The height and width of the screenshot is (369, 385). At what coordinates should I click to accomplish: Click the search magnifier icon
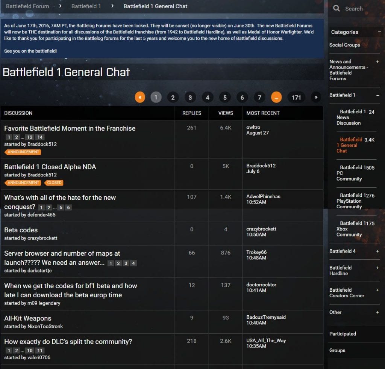pyautogui.click(x=336, y=9)
